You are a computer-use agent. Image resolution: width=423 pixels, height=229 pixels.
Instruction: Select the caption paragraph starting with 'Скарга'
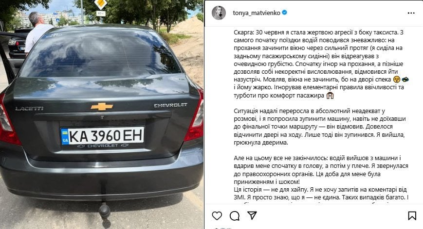pyautogui.click(x=321, y=64)
